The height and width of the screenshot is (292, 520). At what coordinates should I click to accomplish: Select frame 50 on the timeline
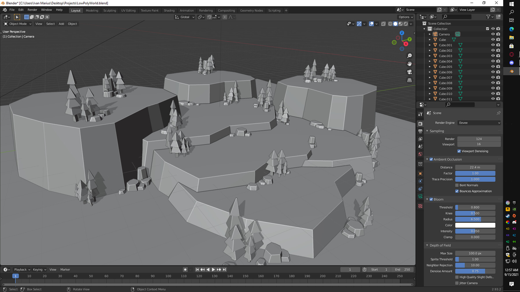coord(91,276)
